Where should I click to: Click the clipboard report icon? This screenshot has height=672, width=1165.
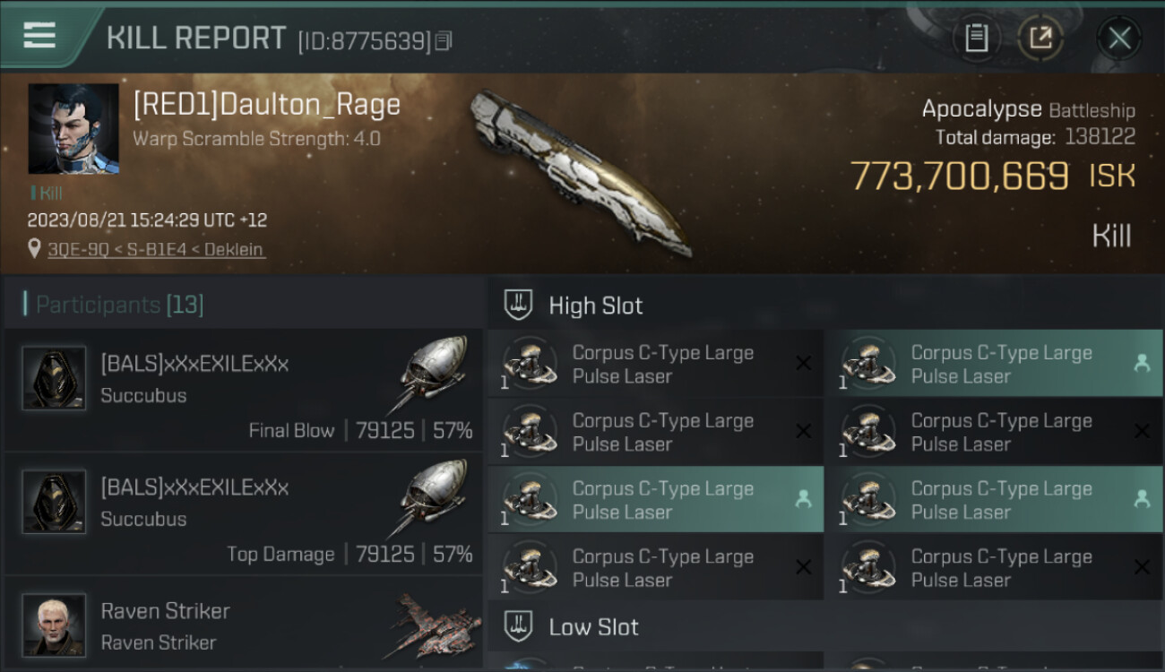[976, 38]
